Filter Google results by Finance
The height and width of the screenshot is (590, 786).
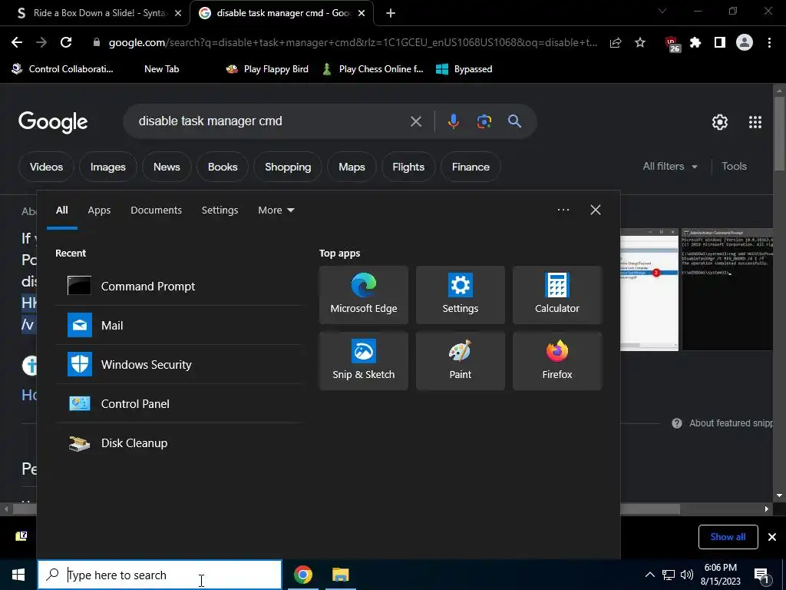pos(471,167)
